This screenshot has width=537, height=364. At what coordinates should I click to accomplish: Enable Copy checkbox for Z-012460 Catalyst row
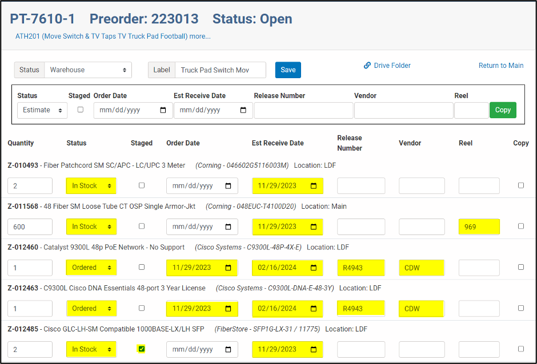pos(520,267)
